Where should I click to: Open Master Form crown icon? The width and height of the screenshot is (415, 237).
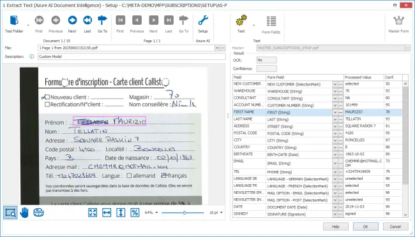[x=398, y=24]
